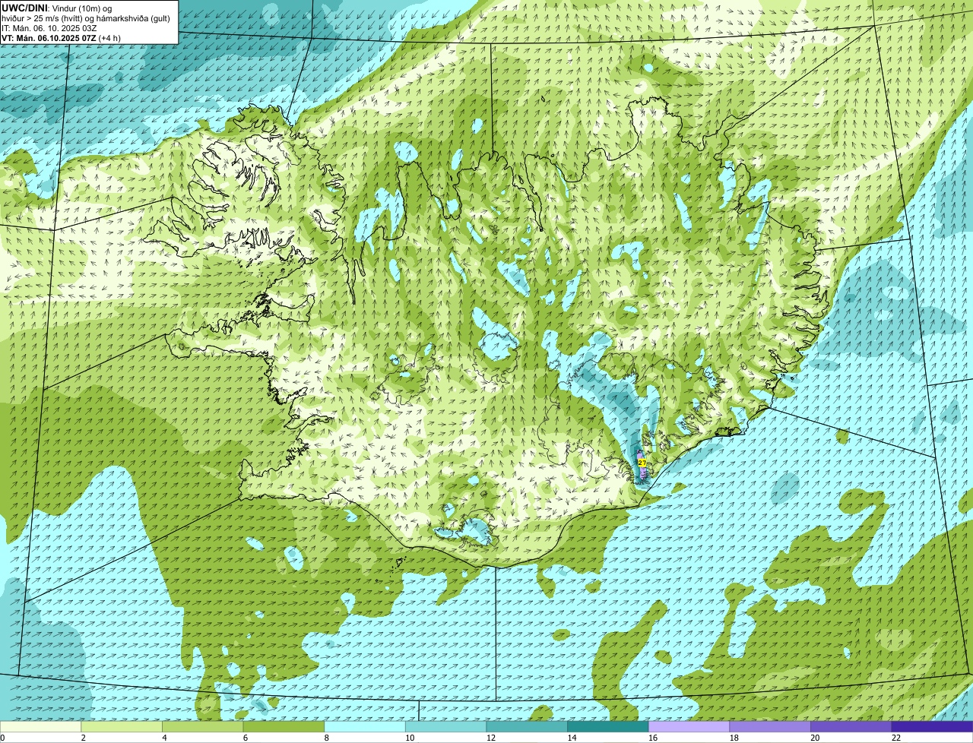Click the "20" label on the color scale

815,738
